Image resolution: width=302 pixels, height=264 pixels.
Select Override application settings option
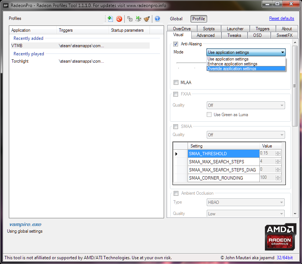pyautogui.click(x=246, y=69)
